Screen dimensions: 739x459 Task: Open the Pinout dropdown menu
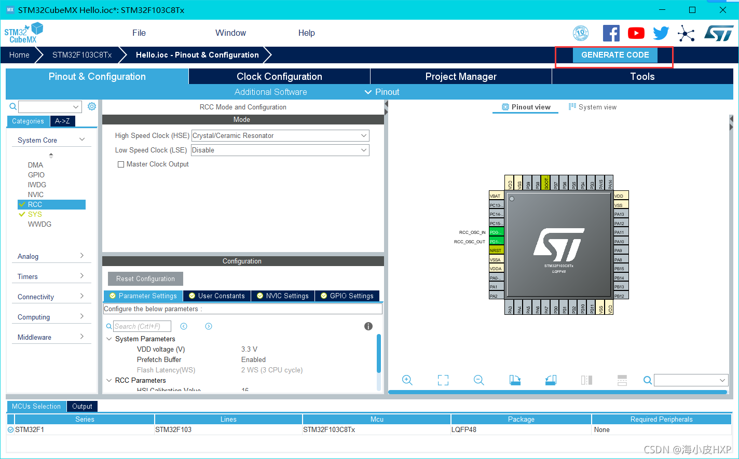pos(382,92)
